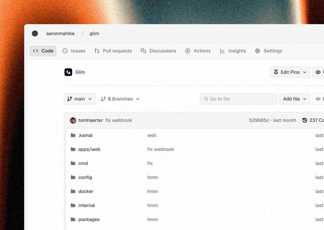Click the commits history clock icon
The image size is (324, 230).
coord(305,120)
